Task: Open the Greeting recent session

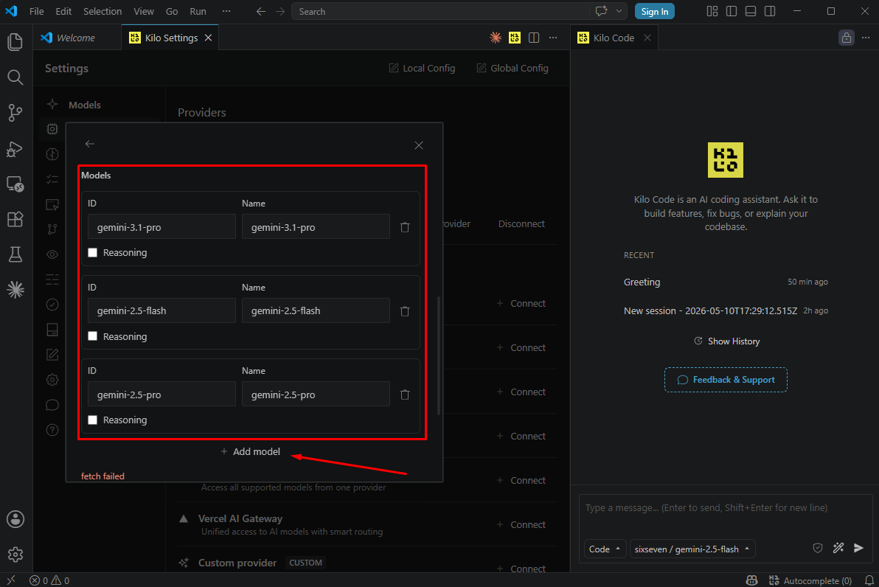Action: click(x=726, y=282)
